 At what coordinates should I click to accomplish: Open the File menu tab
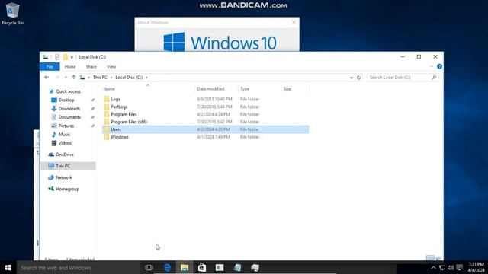[50, 67]
